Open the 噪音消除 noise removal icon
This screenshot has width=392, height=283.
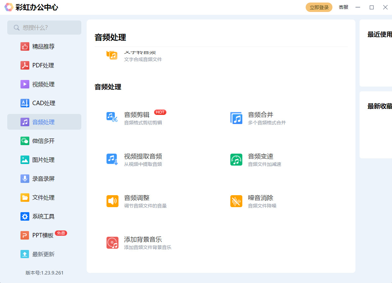click(236, 201)
